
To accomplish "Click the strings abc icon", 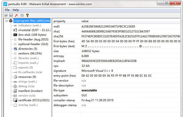I will click(15, 82).
